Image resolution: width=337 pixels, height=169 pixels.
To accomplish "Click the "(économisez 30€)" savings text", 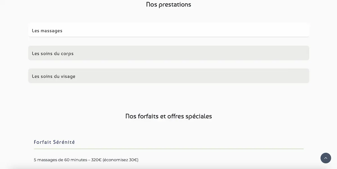I will pyautogui.click(x=120, y=160).
